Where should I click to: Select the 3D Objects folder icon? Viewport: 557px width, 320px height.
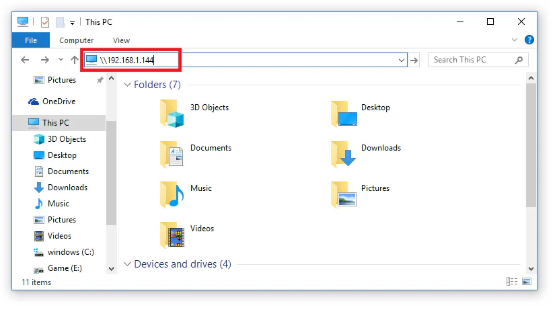pyautogui.click(x=172, y=114)
